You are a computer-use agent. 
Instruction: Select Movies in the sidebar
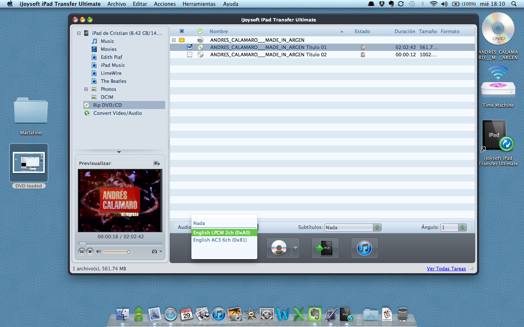pos(108,49)
